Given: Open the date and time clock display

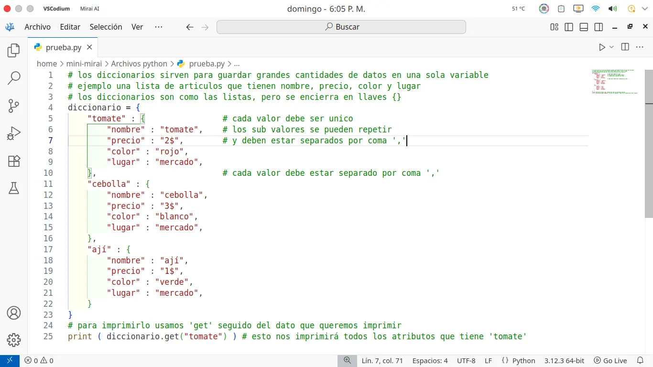Looking at the screenshot, I should pyautogui.click(x=326, y=9).
